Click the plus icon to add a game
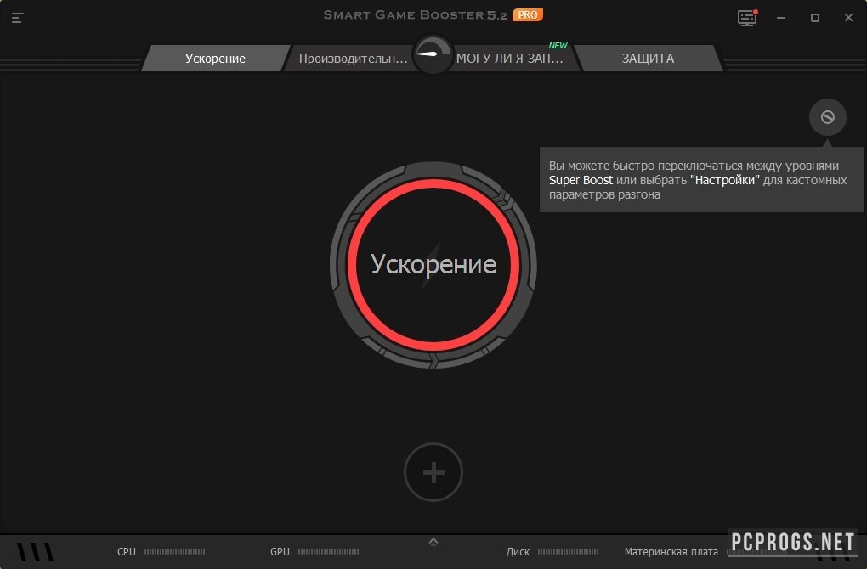 click(x=433, y=472)
